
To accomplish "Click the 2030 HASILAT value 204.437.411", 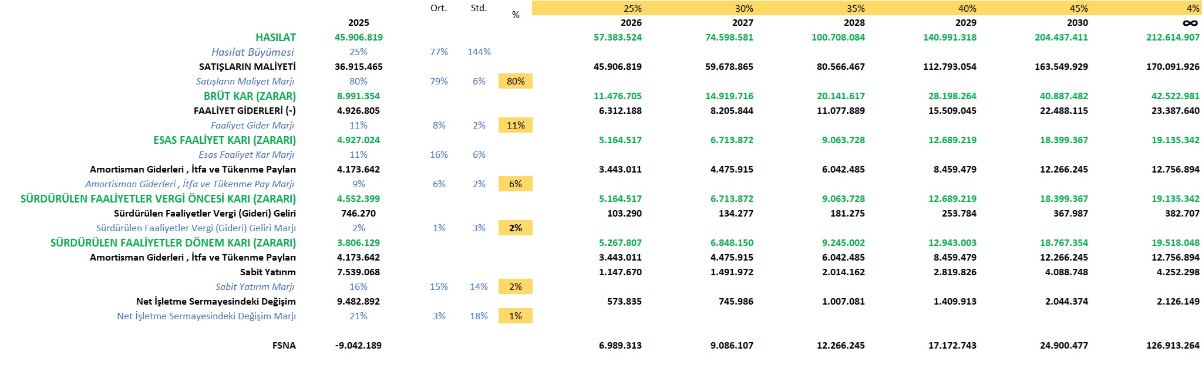I will coord(1061,38).
